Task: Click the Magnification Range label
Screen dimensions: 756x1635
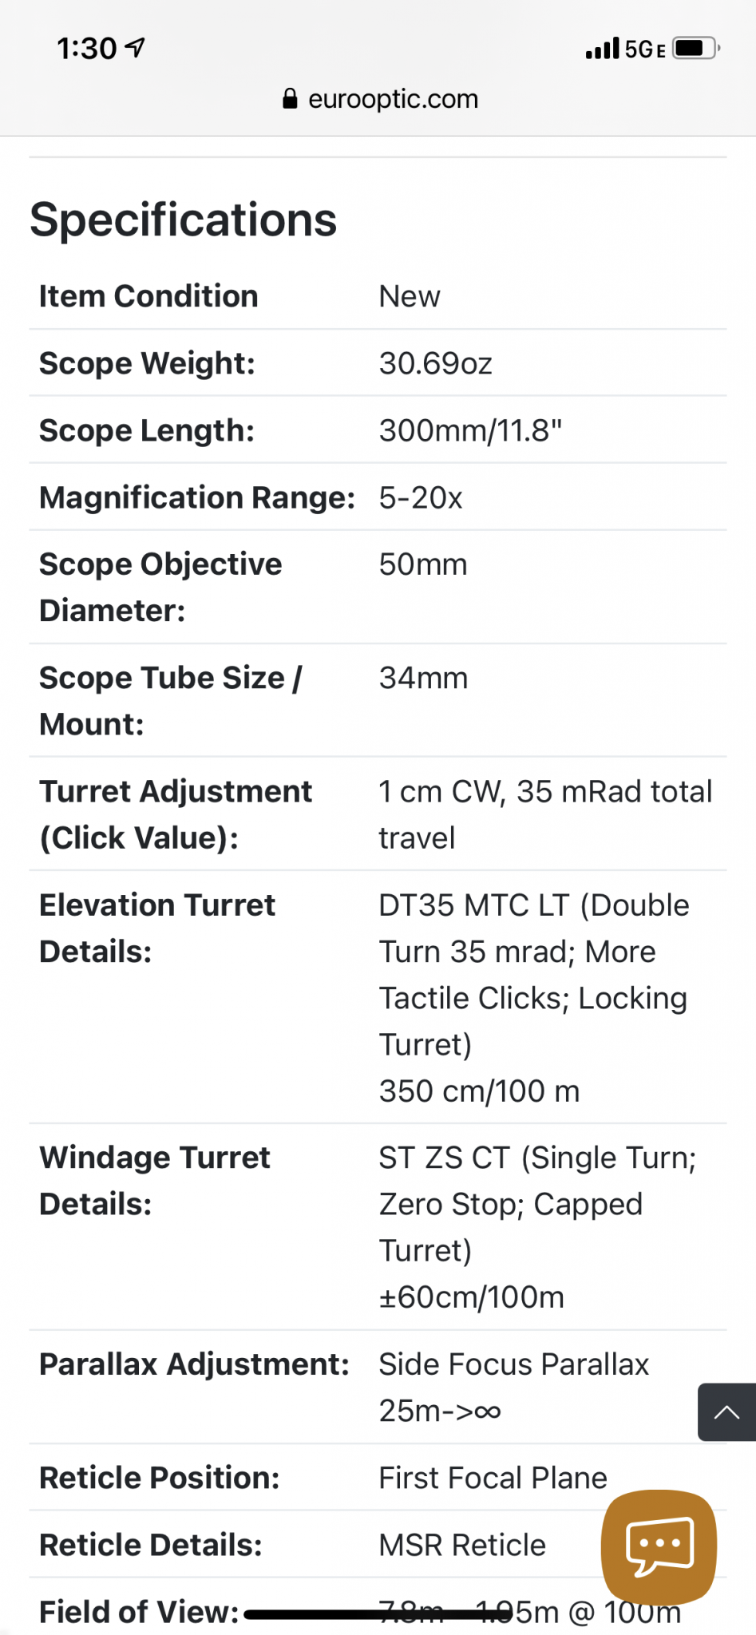Action: [x=197, y=497]
